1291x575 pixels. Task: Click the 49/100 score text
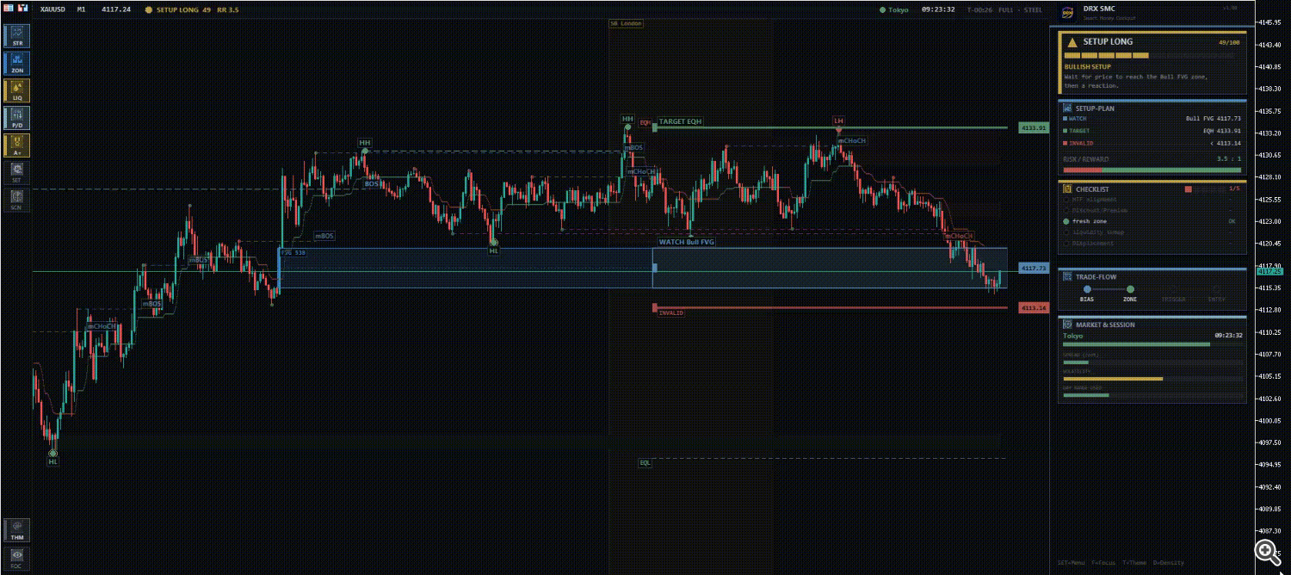click(x=1228, y=41)
